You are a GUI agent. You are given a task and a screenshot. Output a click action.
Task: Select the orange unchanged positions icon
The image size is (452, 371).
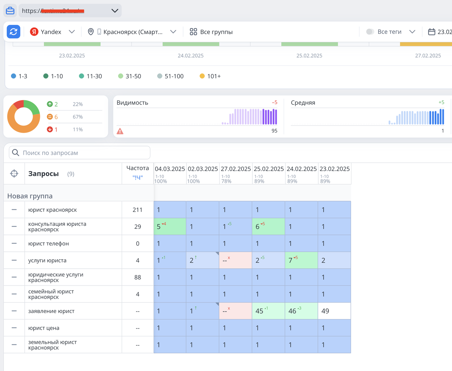point(49,117)
